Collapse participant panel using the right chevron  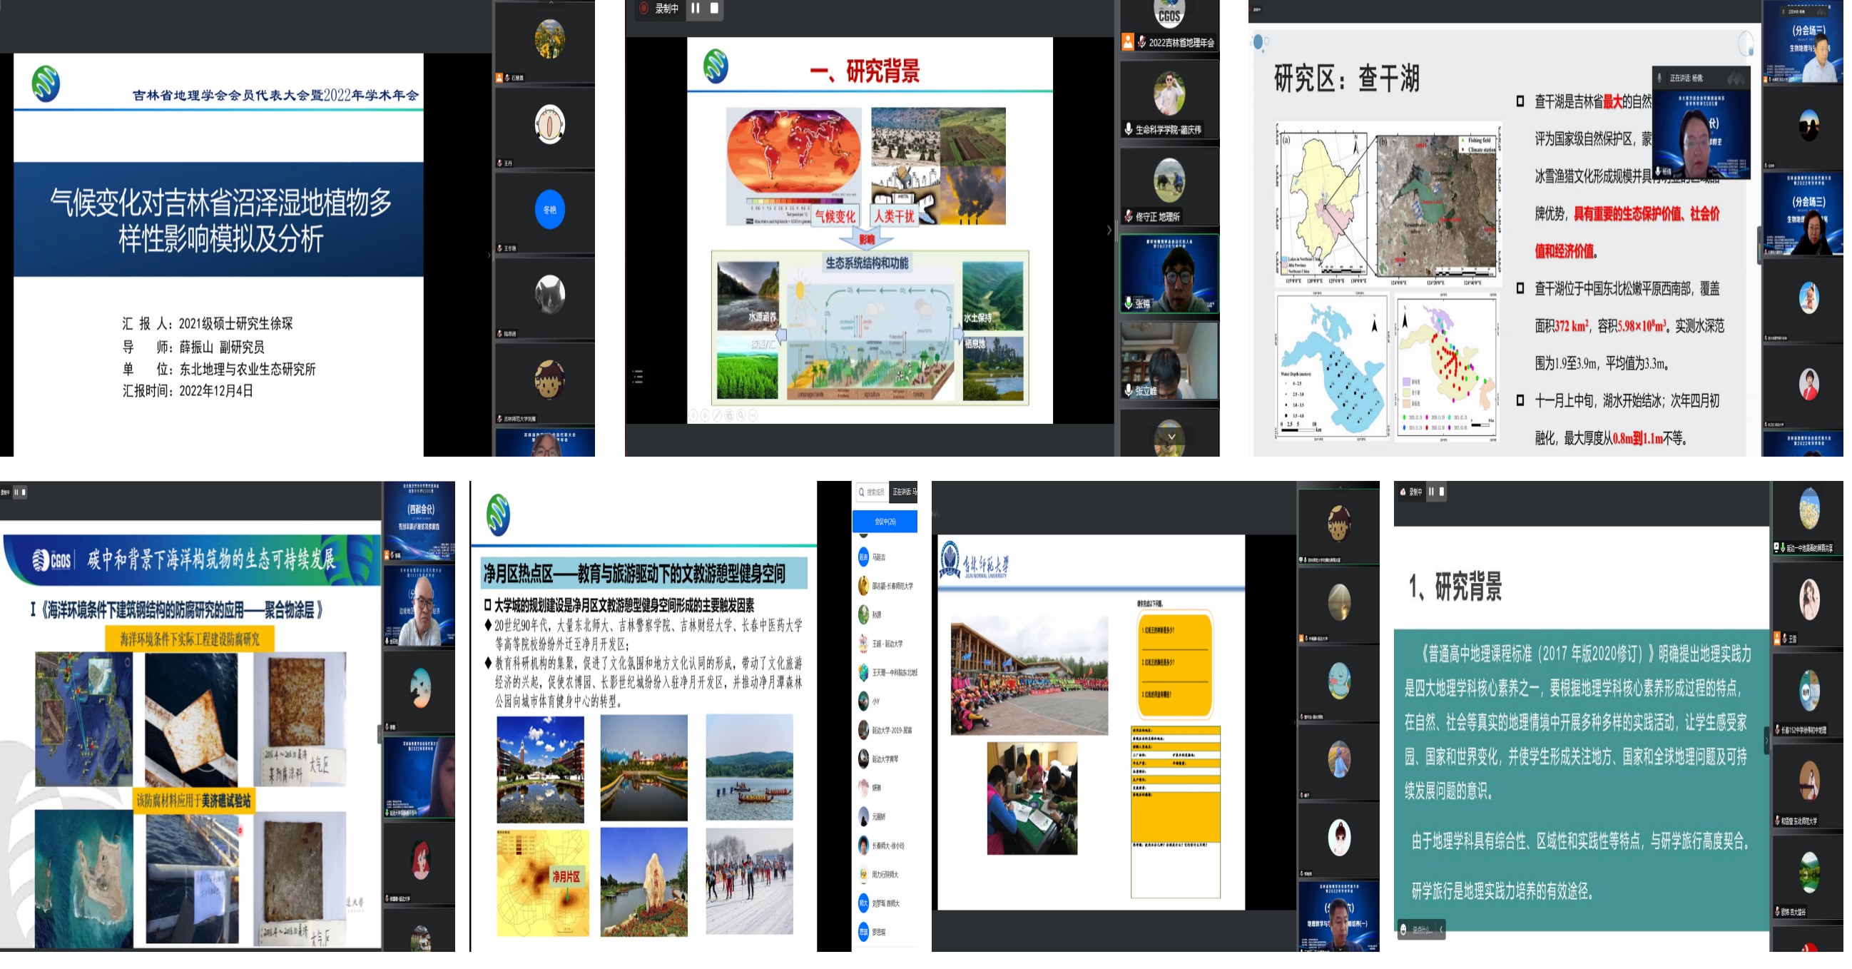[1109, 230]
